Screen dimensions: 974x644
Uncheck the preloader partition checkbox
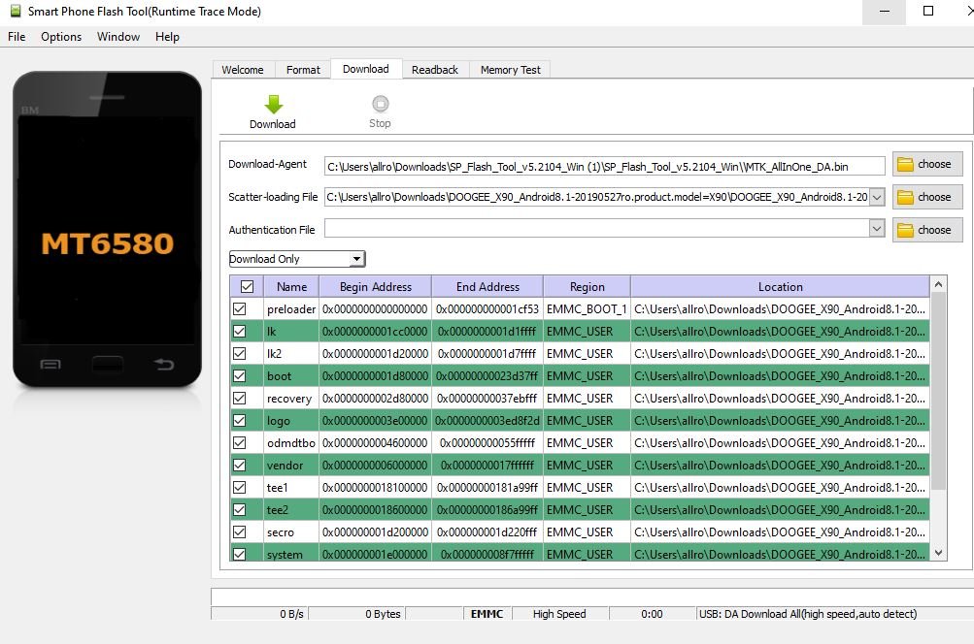coord(240,309)
